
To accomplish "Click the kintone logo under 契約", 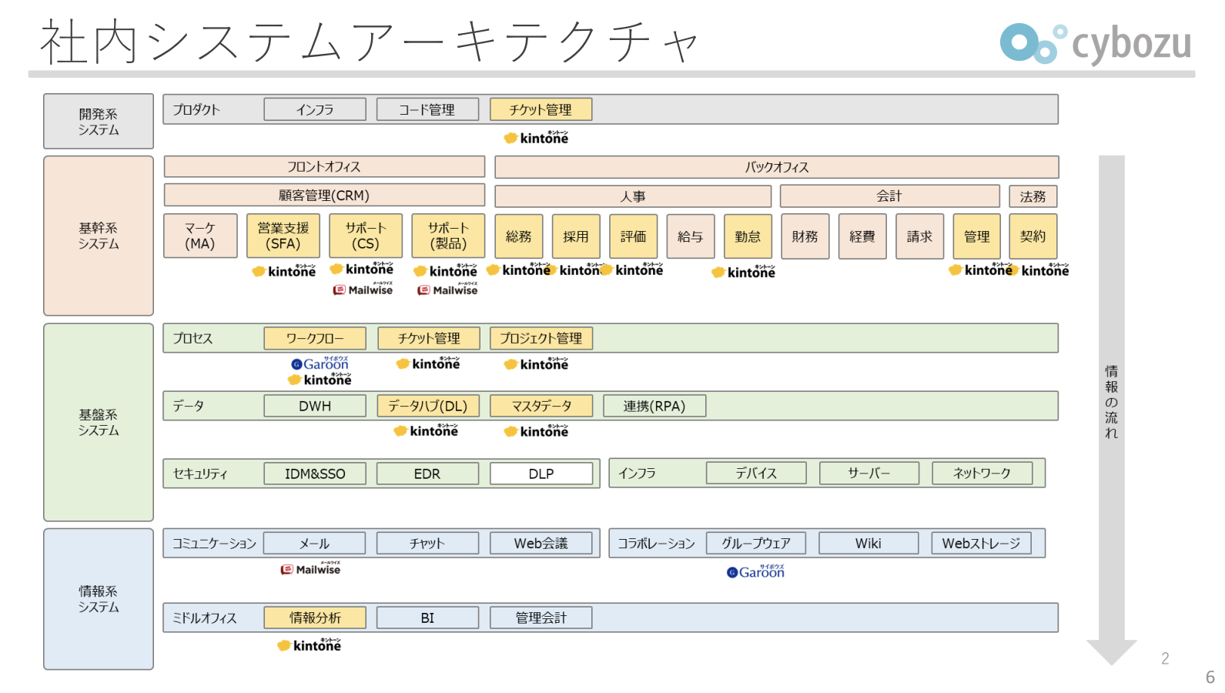I will click(1039, 270).
